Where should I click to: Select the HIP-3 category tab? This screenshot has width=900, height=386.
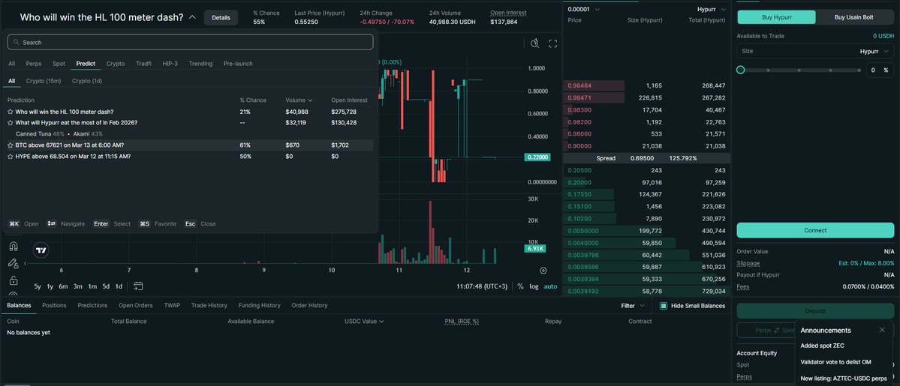(x=171, y=64)
